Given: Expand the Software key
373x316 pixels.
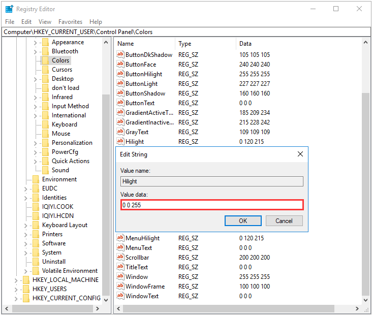Looking at the screenshot, I should point(26,244).
